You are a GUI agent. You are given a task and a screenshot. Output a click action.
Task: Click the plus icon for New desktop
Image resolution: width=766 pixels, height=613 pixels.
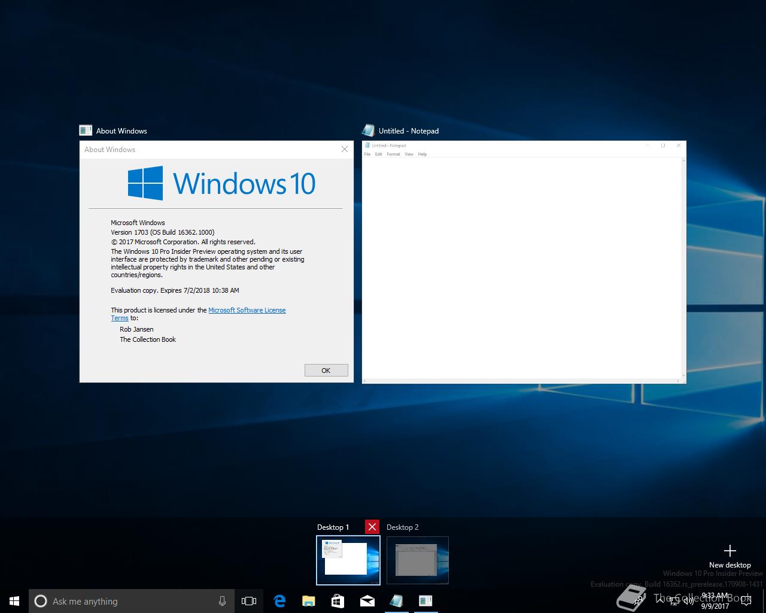click(729, 551)
